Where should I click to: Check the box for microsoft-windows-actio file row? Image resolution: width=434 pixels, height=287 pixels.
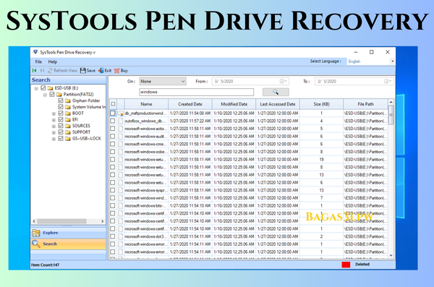113,129
